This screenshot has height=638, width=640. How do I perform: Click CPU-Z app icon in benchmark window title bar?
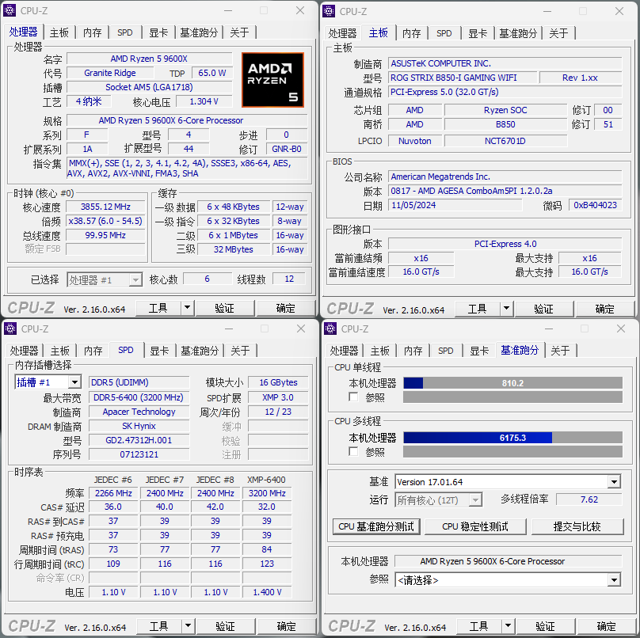[330, 328]
